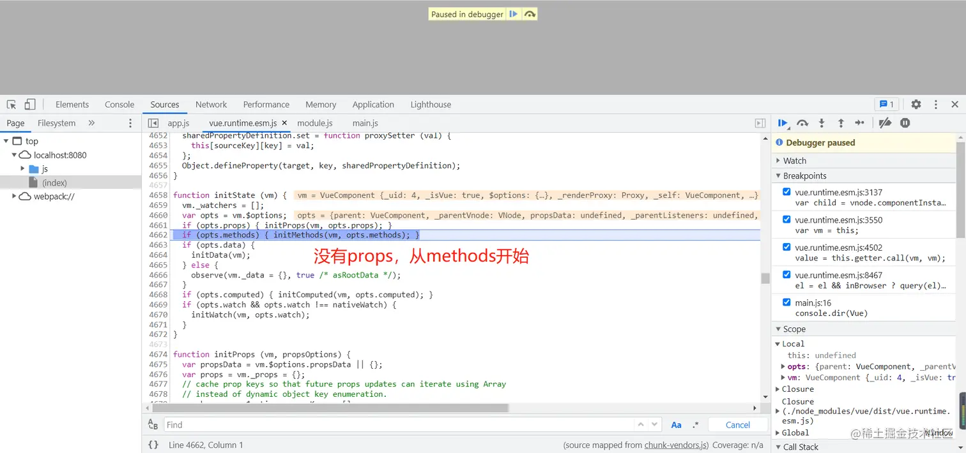Cancel the Find bar
This screenshot has width=966, height=453.
point(738,425)
